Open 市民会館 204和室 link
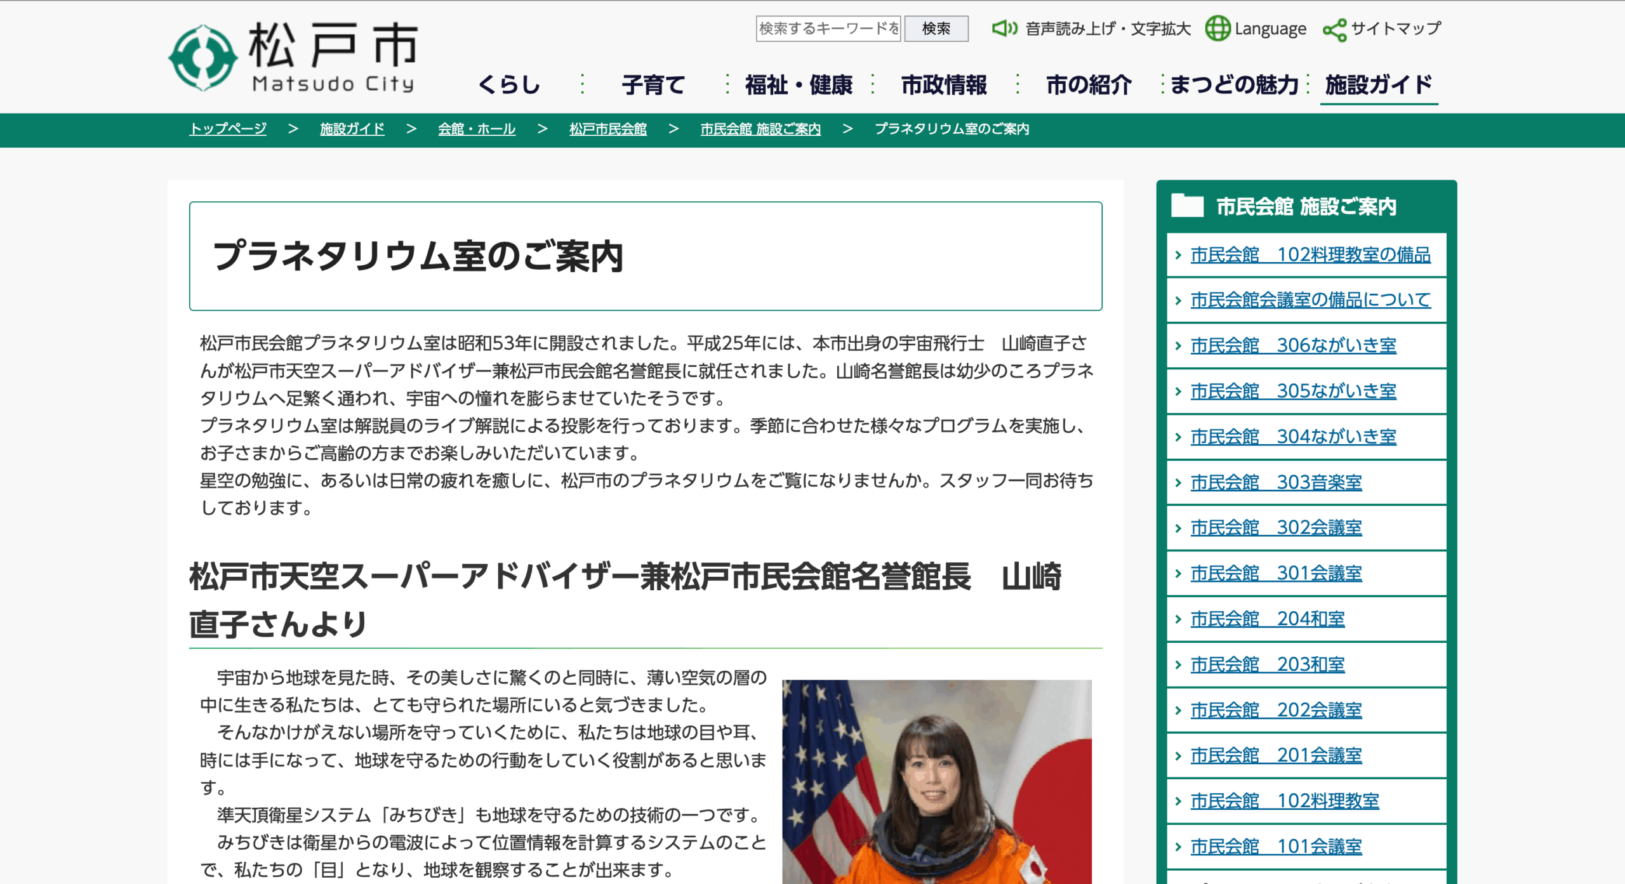 click(x=1268, y=619)
